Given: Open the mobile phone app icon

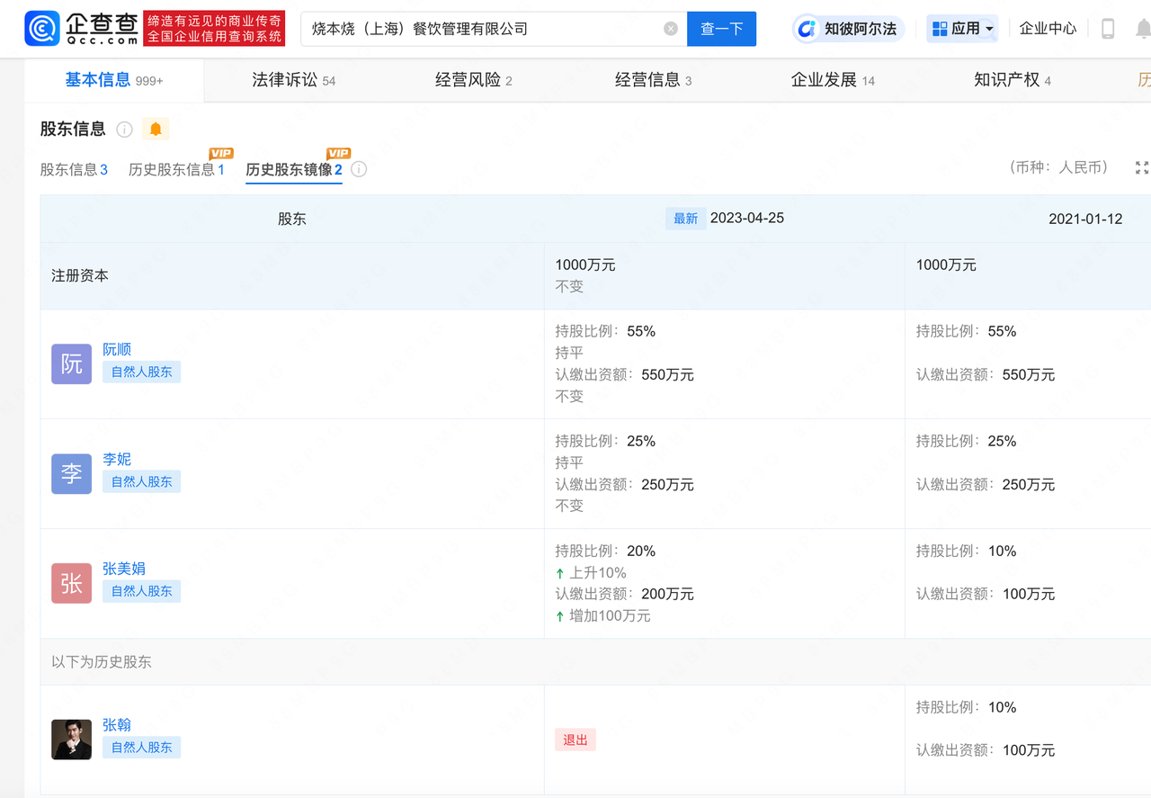Looking at the screenshot, I should click(1108, 29).
